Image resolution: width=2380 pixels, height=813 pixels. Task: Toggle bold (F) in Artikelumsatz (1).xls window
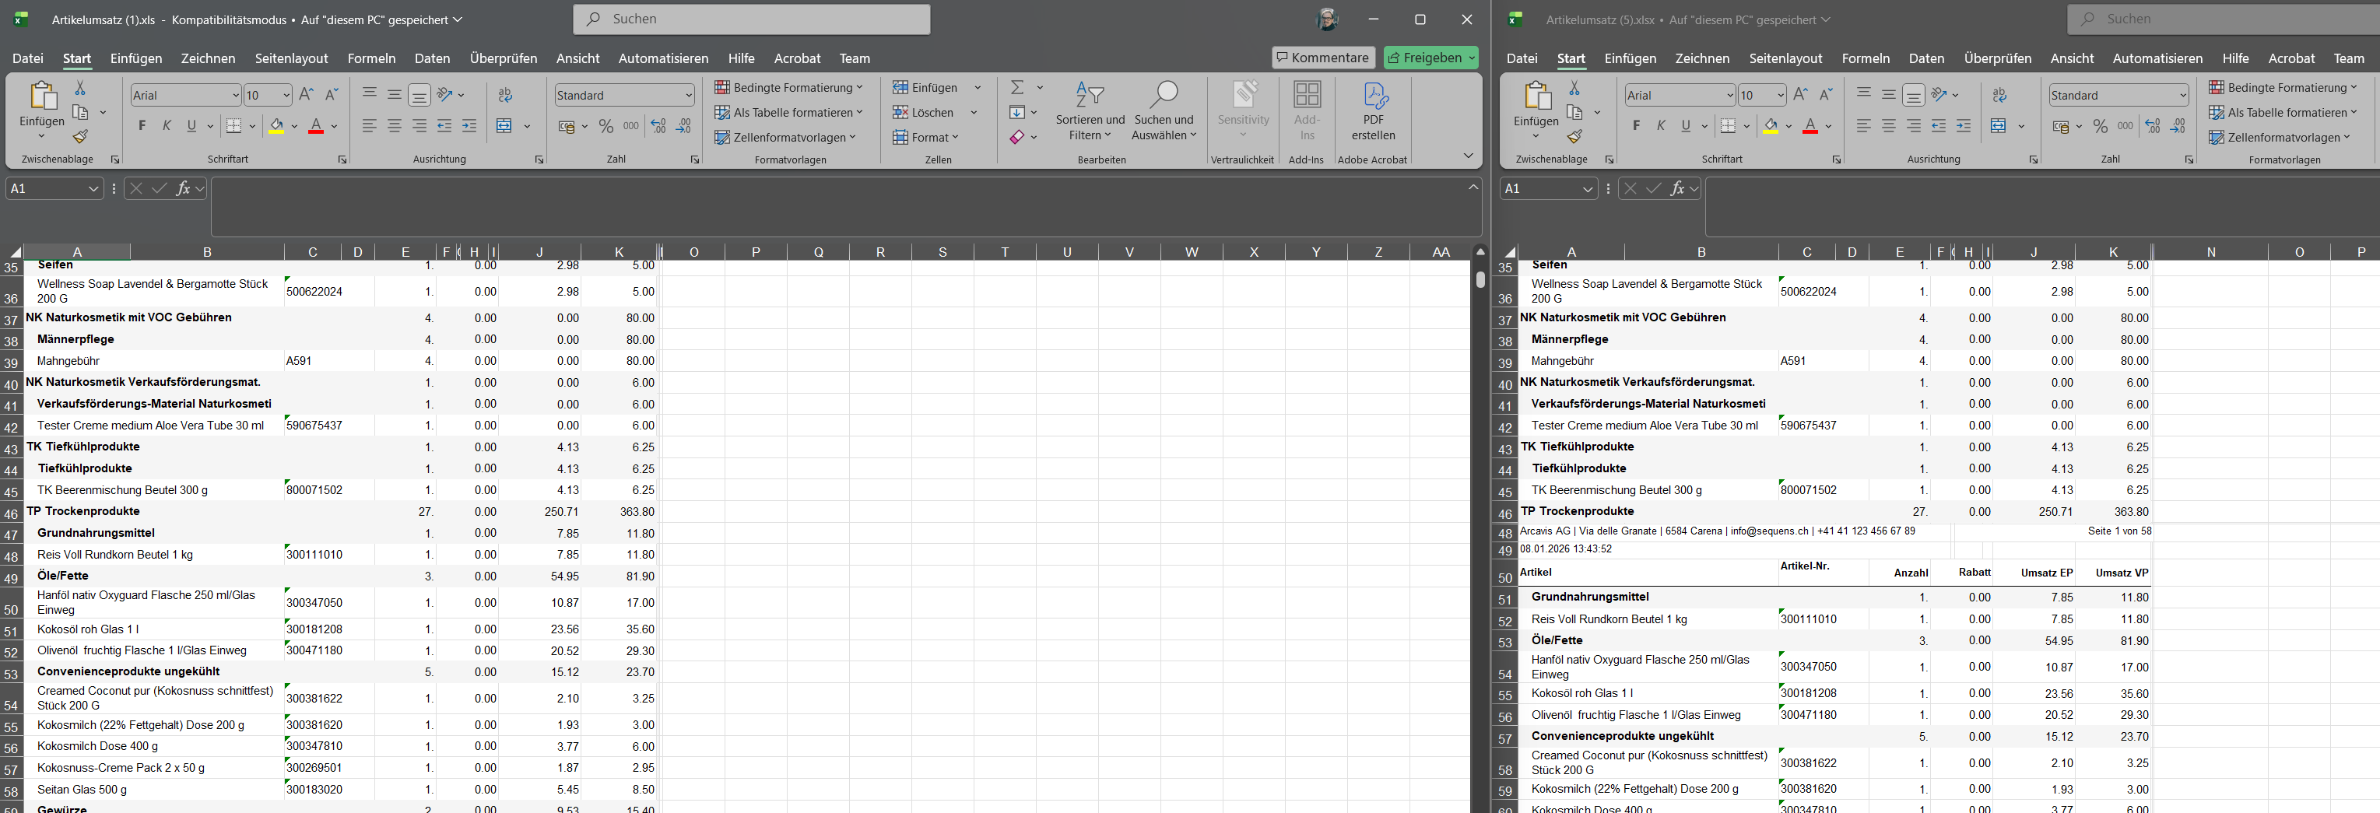142,126
